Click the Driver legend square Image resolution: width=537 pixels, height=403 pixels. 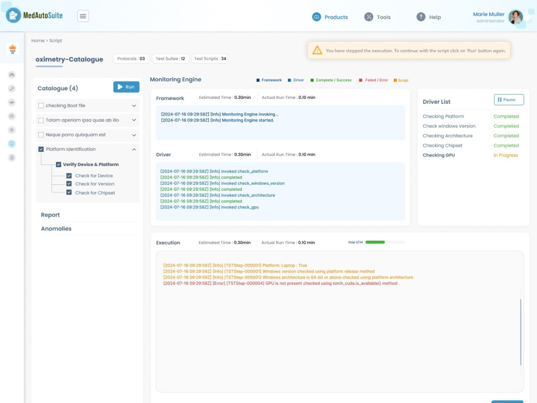pos(289,80)
